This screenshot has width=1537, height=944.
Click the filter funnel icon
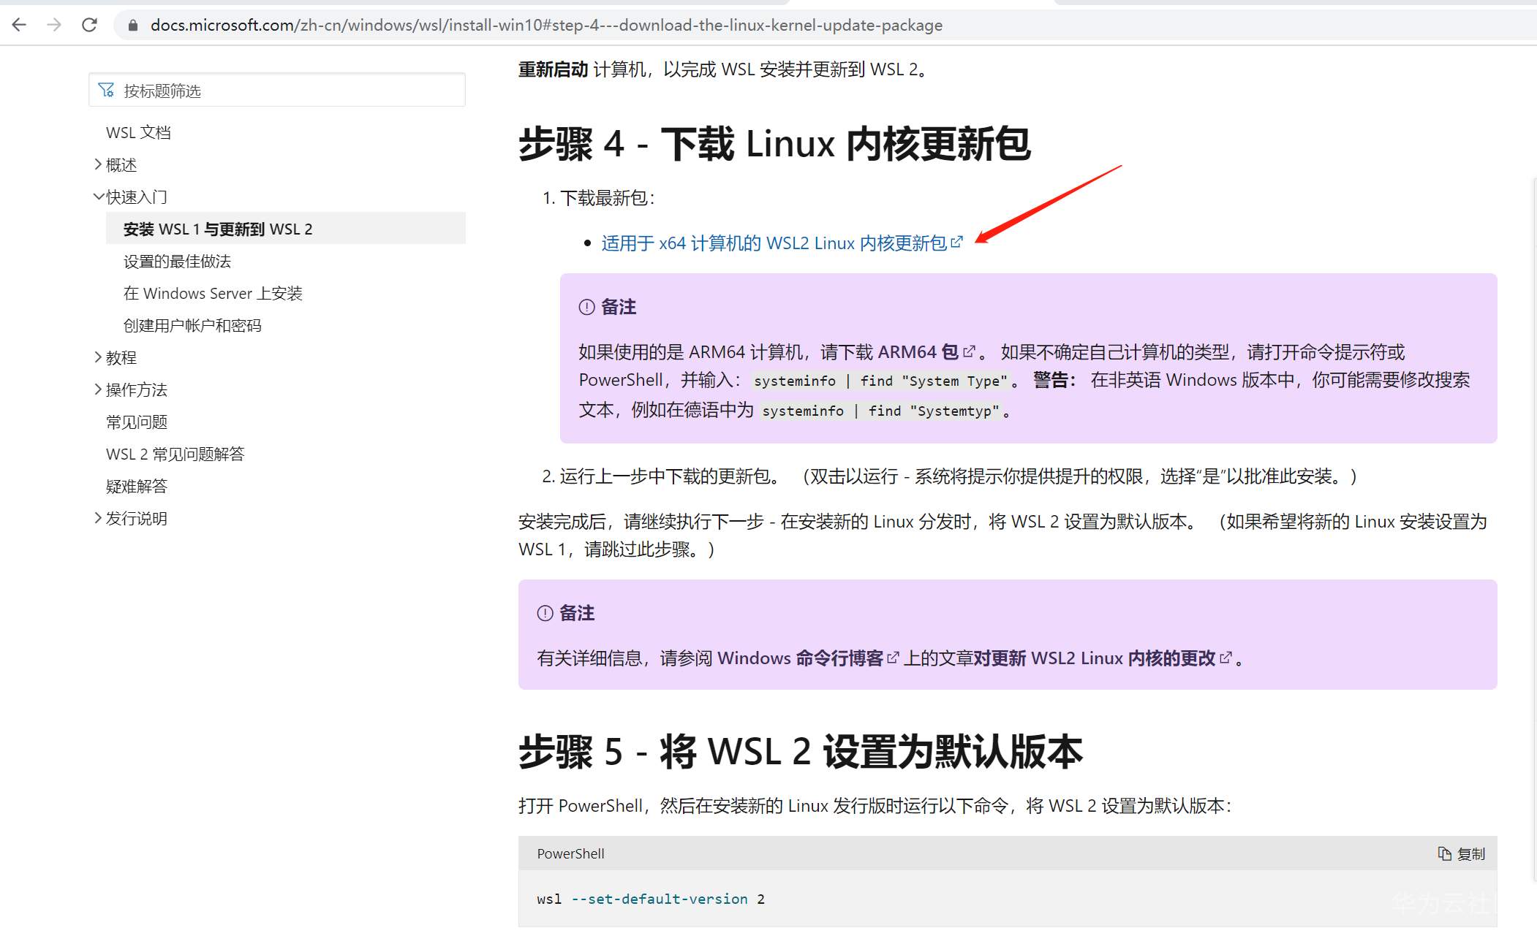(107, 90)
